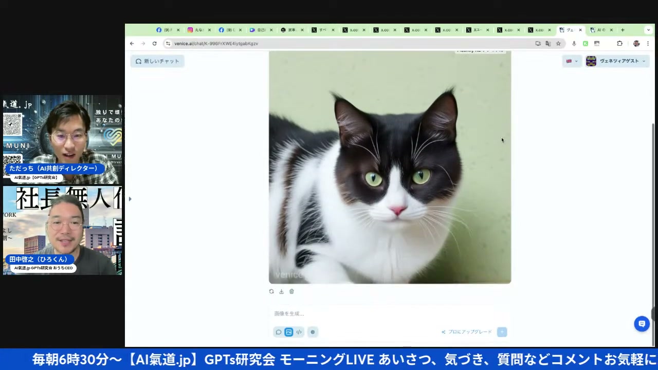This screenshot has height=370, width=658.
Task: Expand the ヴェネツィアゲスト account menu
Action: point(616,61)
